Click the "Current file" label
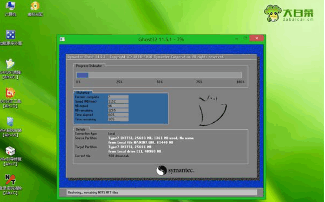 point(83,156)
